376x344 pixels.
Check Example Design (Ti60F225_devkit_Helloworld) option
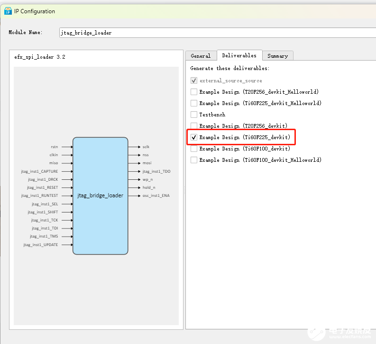[x=194, y=103]
